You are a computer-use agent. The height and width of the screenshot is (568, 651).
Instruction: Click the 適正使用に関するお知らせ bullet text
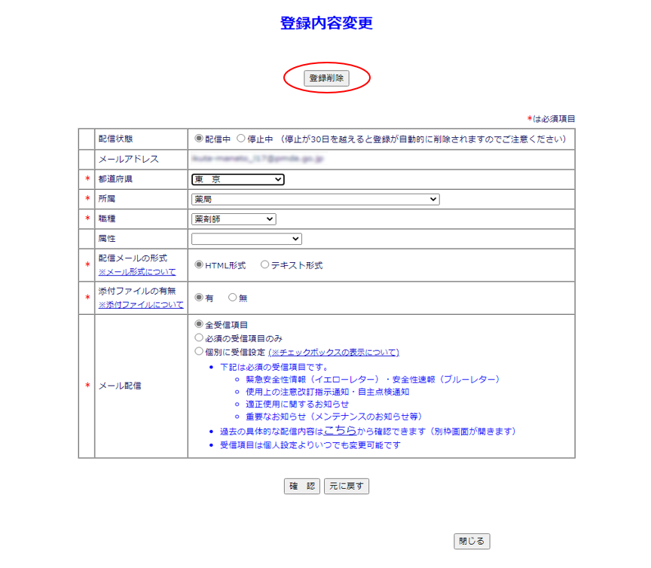(x=298, y=404)
